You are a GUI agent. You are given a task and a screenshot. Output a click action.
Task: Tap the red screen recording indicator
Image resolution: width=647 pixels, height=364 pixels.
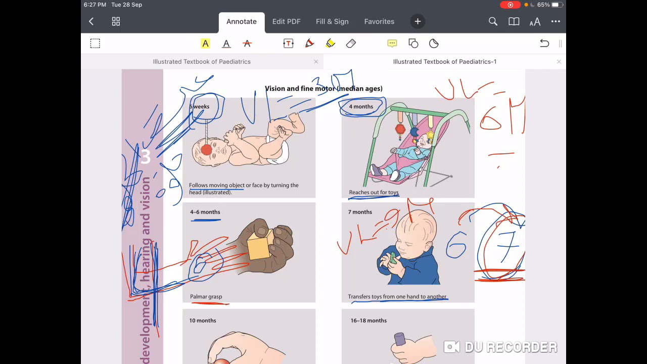pyautogui.click(x=510, y=5)
